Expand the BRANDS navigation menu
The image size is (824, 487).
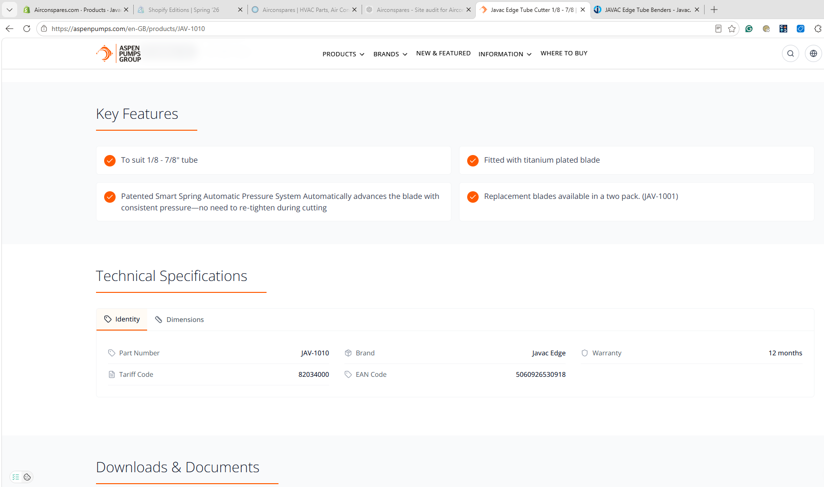[x=390, y=54]
